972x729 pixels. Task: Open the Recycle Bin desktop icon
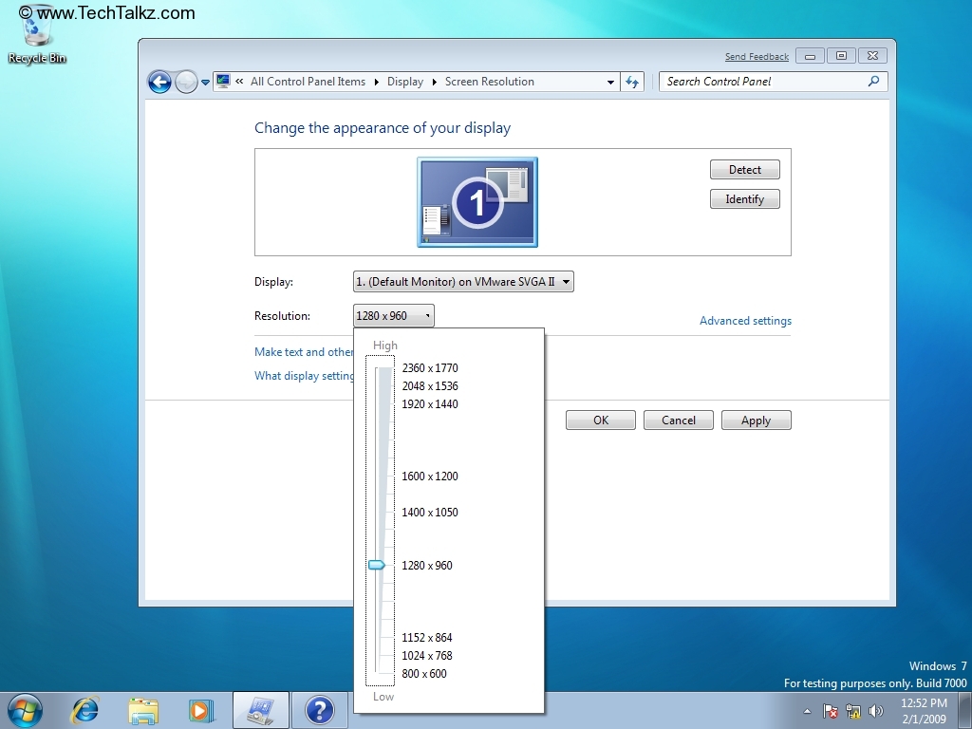[37, 36]
